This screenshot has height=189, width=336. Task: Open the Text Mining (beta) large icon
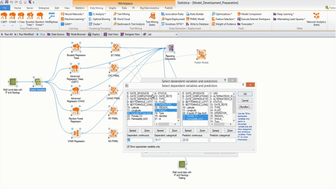click(x=152, y=19)
